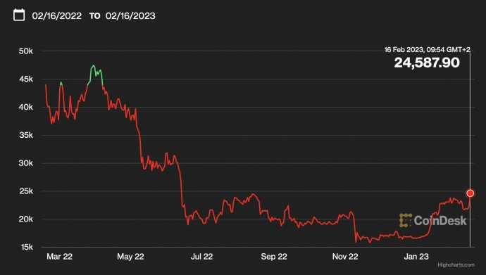Click the 15k y-axis label
Screen dimensions: 486x275
pos(26,247)
